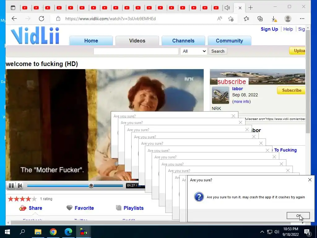Click the VidLii search input field
Image resolution: width=317 pixels, height=238 pixels.
coord(136,51)
